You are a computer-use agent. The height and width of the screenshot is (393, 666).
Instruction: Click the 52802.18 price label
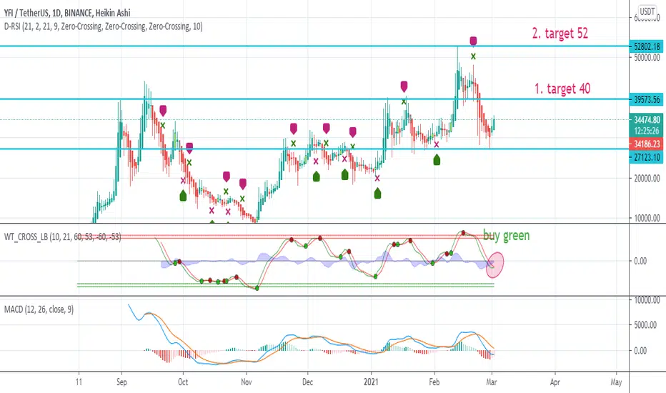pos(647,46)
